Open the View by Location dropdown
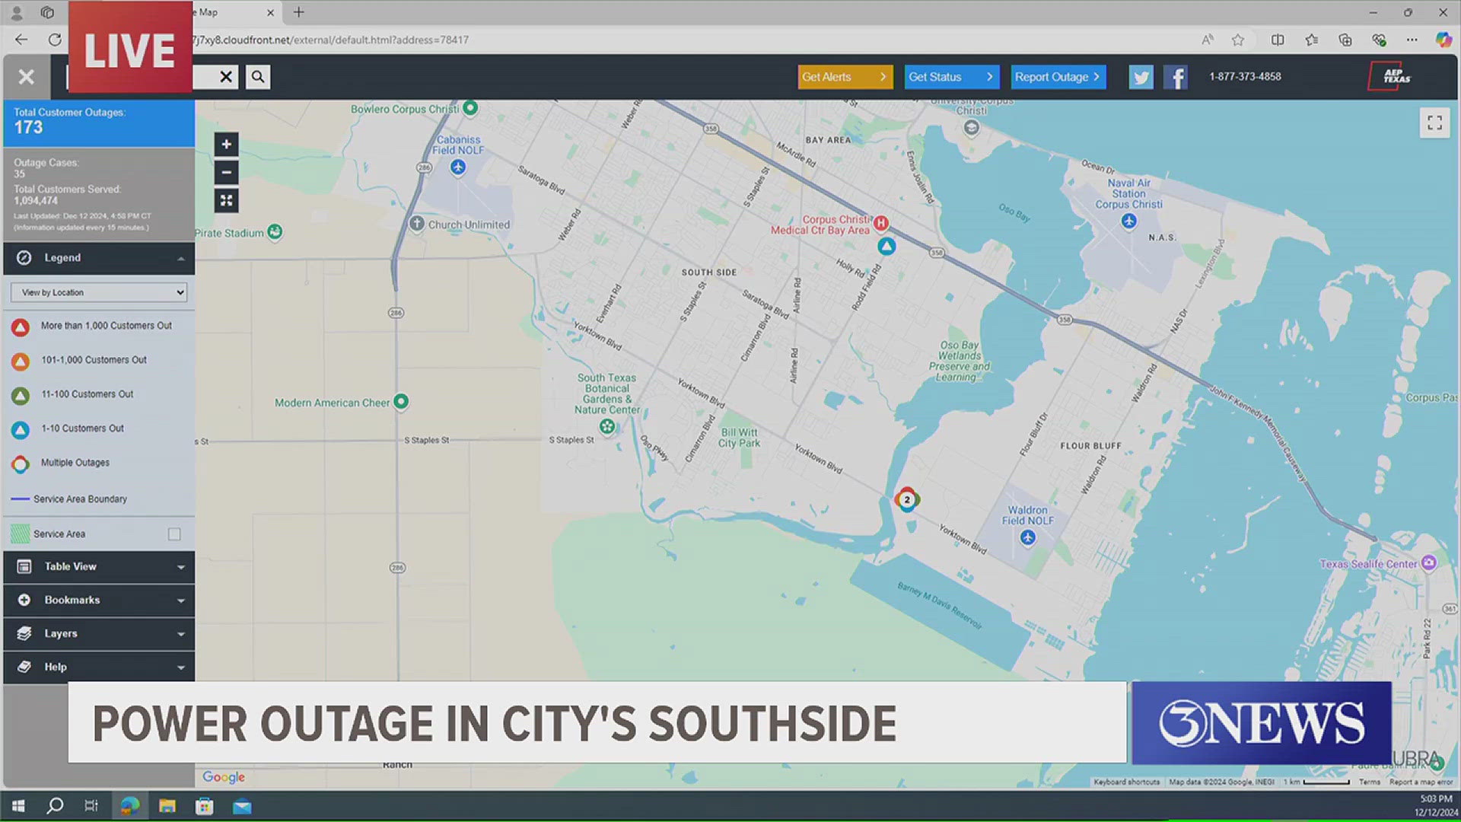1461x822 pixels. point(99,292)
